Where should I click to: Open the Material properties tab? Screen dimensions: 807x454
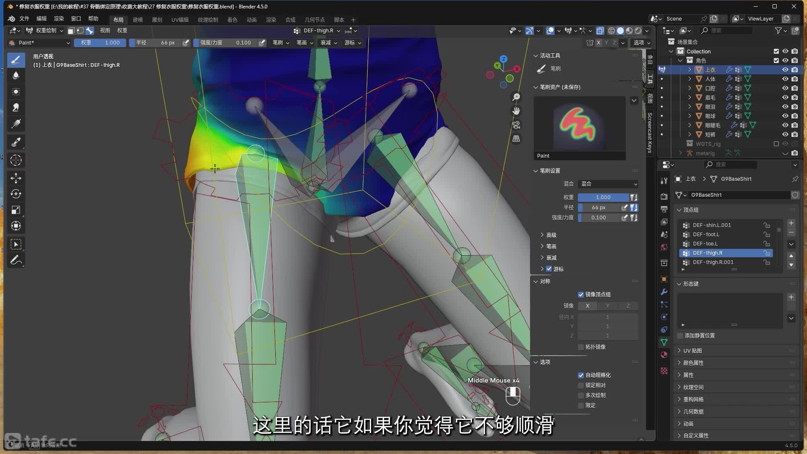point(664,355)
